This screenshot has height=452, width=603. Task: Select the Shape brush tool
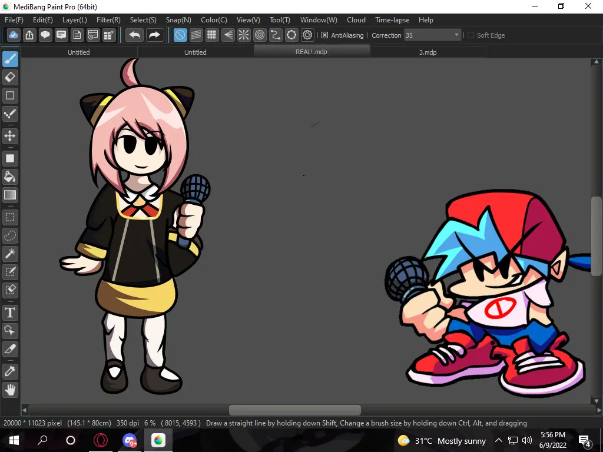pyautogui.click(x=10, y=95)
